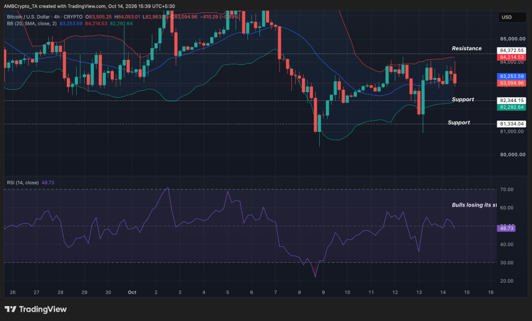Click the high price H84,053.01 value
532x321 pixels.
[127, 17]
